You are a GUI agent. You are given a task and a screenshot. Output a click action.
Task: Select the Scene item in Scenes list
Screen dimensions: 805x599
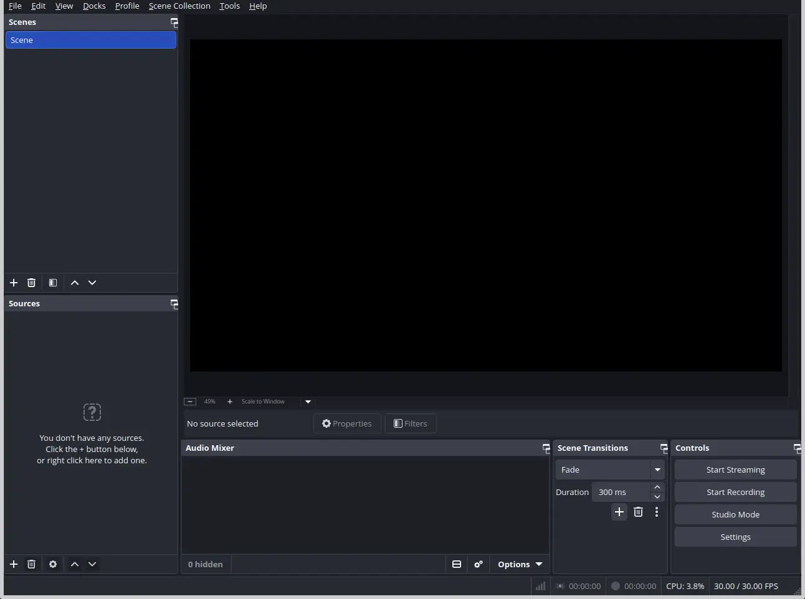pos(91,40)
